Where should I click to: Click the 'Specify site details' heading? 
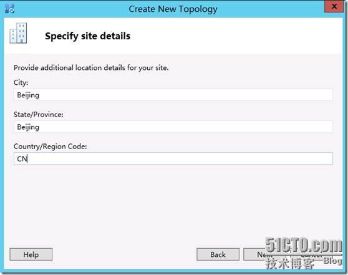87,36
